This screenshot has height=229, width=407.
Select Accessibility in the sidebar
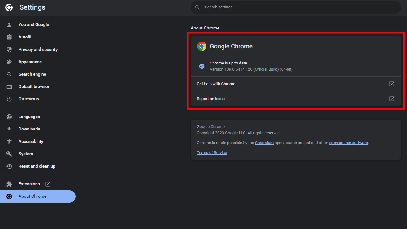click(x=31, y=142)
